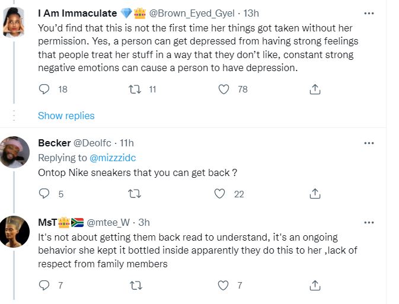
Task: Reply to I Am Immaculate's tweet
Action: [44, 89]
